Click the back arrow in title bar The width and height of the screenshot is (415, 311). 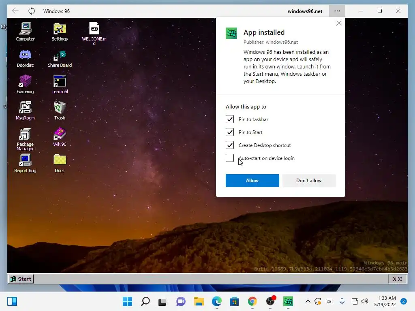point(15,11)
